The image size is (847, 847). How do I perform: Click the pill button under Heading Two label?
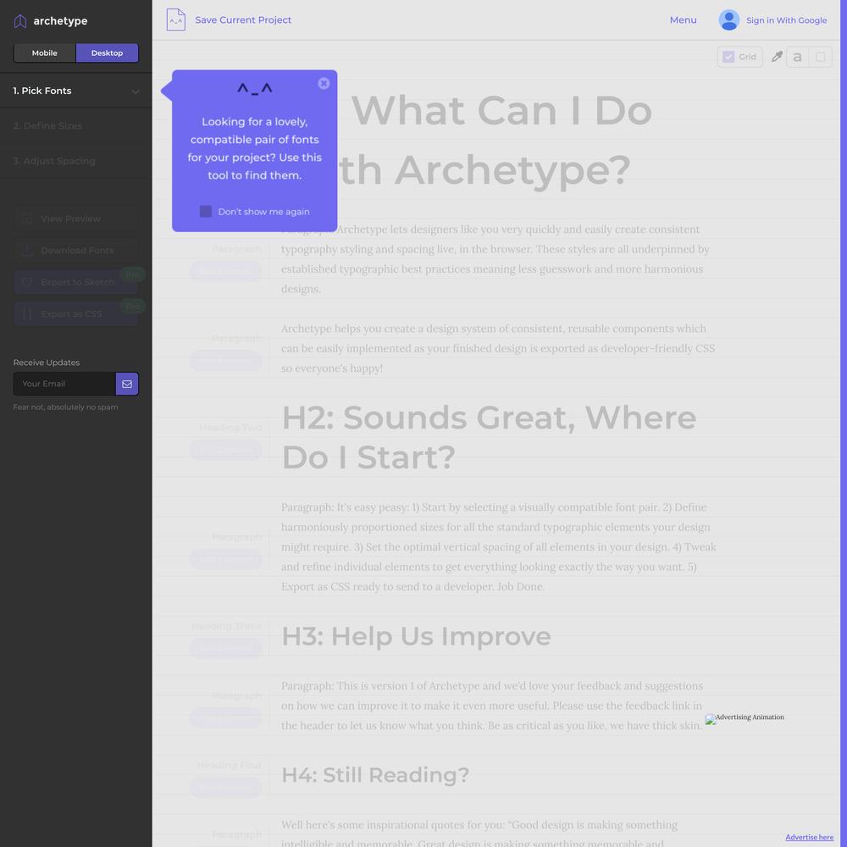(x=226, y=450)
